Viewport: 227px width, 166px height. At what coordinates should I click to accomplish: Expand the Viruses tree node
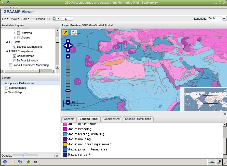15,38
